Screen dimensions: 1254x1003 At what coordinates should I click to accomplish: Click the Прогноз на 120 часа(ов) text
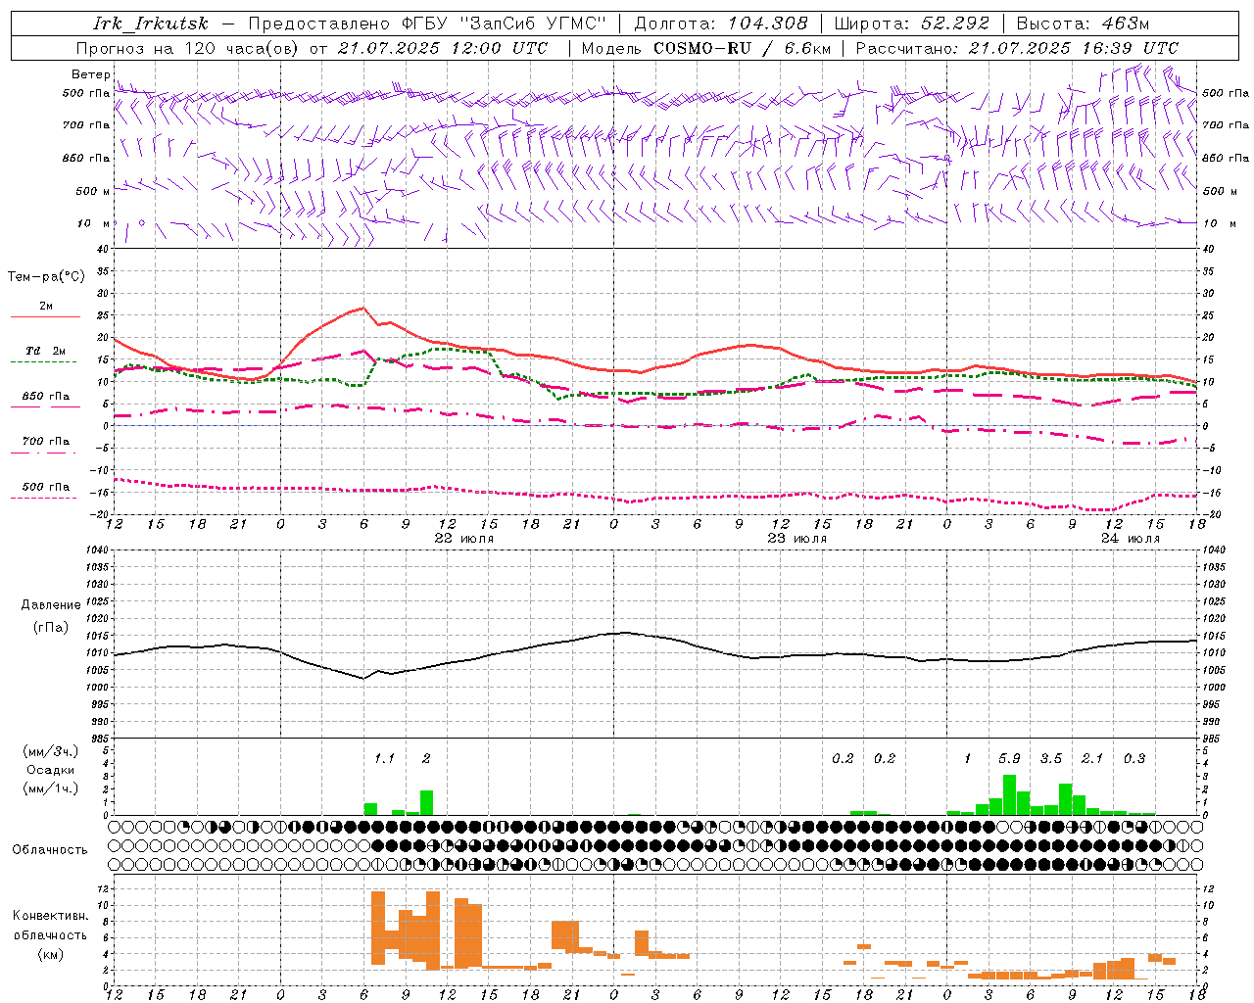pyautogui.click(x=188, y=48)
